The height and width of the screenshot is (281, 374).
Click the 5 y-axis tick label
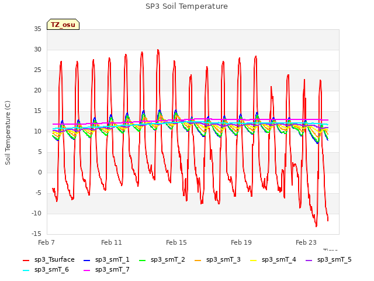pyautogui.click(x=40, y=152)
